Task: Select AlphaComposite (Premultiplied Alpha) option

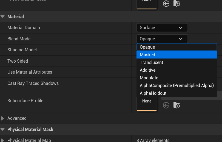Action: click(177, 86)
